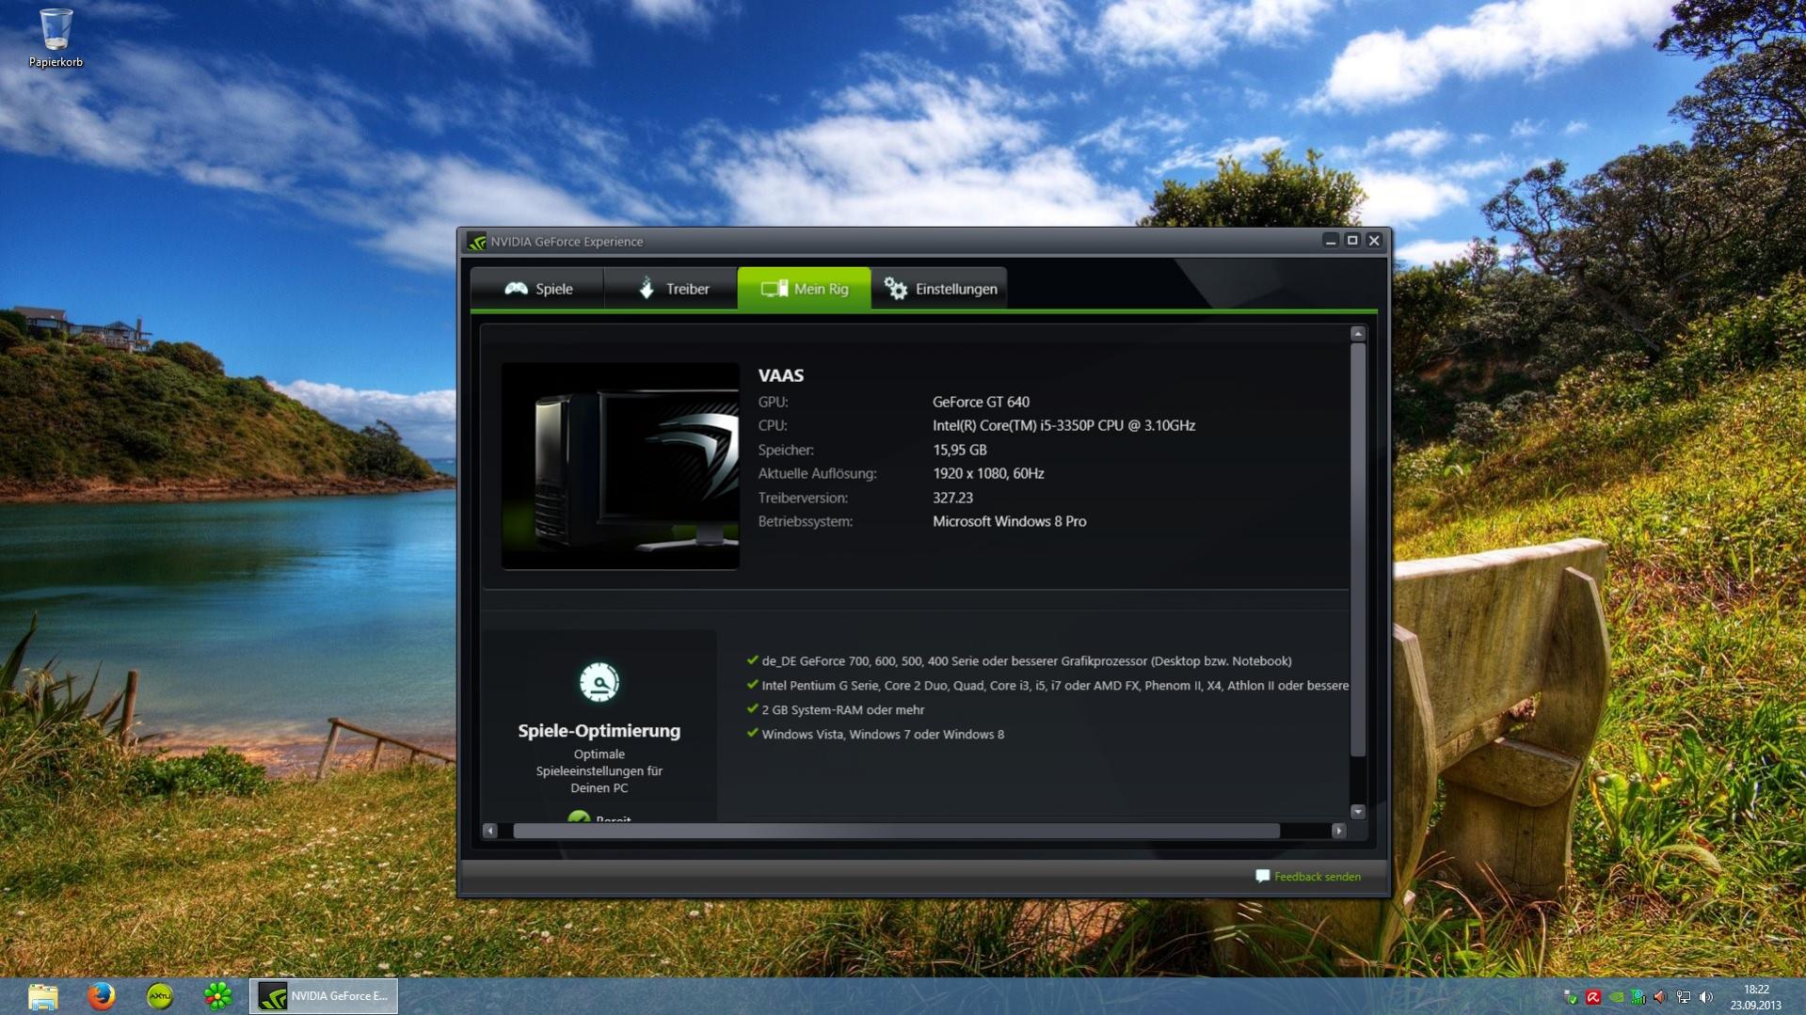Click the Intel Pentium G Serie requirement line
Screen dimensions: 1806x1015
coord(1055,686)
